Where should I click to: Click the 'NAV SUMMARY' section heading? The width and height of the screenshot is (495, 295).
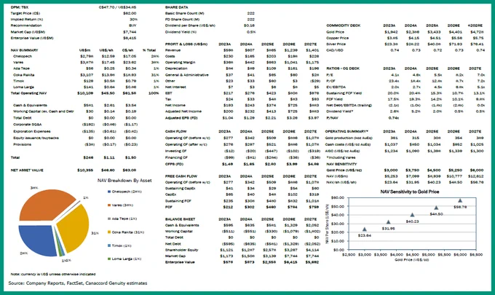(24, 50)
